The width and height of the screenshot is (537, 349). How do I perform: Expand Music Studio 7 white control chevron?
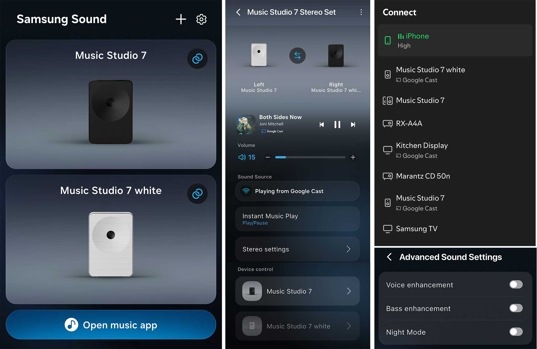pyautogui.click(x=349, y=326)
